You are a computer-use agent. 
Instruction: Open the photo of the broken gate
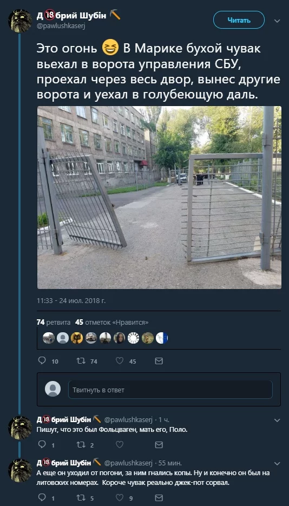point(159,197)
